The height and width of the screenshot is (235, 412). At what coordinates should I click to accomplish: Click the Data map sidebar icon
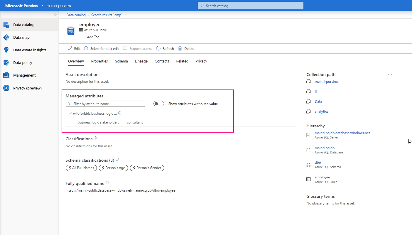tap(6, 38)
